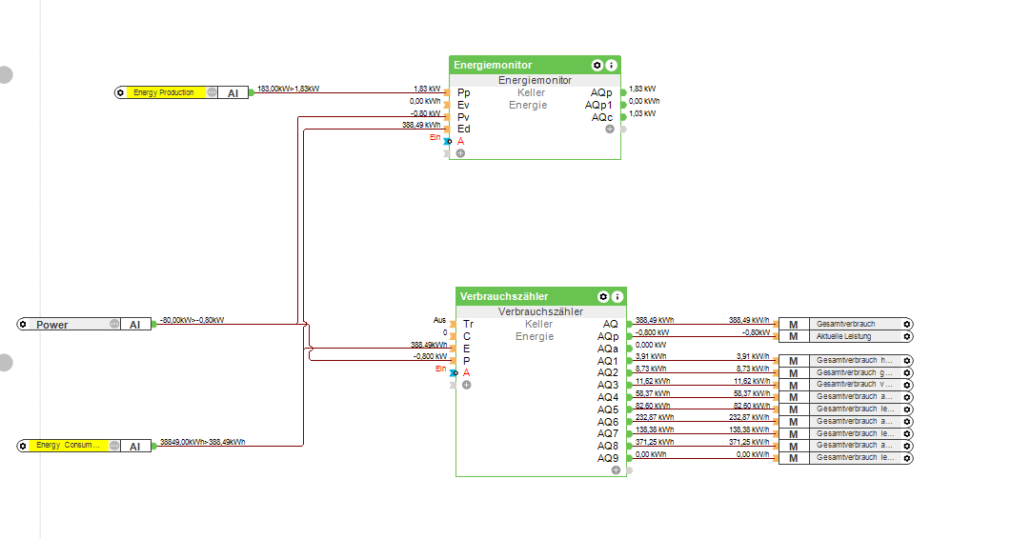Click Ev input of Energiemonitor
The width and height of the screenshot is (1032, 539).
[x=463, y=106]
